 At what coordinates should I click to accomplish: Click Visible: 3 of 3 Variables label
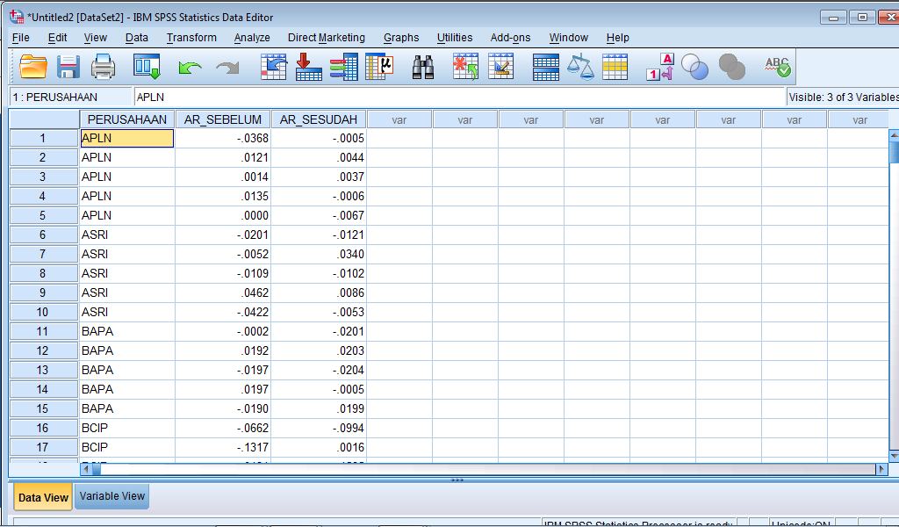click(x=844, y=97)
